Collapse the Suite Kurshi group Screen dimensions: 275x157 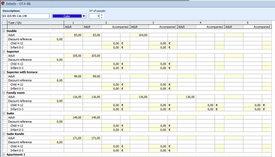tap(4, 134)
